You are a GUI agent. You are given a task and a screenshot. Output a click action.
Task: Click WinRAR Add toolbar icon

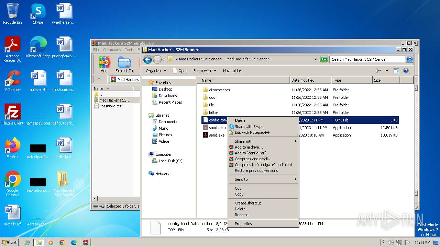(x=104, y=64)
